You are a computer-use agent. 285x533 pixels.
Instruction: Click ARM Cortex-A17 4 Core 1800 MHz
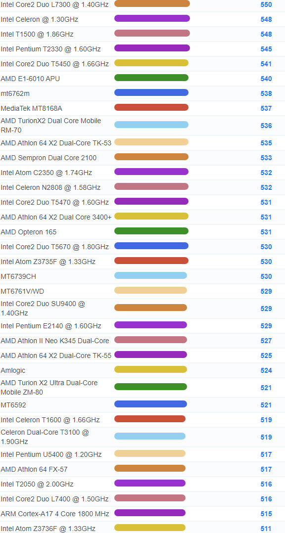[55, 514]
